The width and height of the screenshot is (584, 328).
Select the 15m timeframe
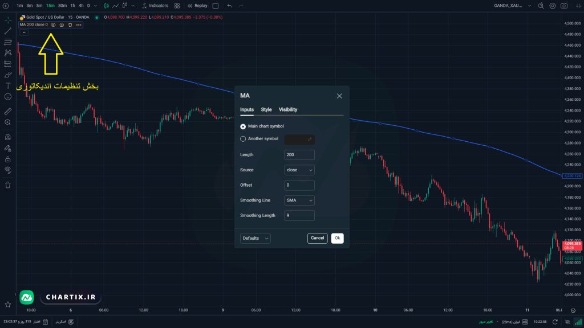pyautogui.click(x=50, y=6)
